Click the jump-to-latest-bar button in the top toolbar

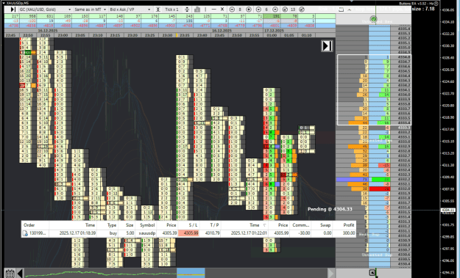tap(13, 10)
